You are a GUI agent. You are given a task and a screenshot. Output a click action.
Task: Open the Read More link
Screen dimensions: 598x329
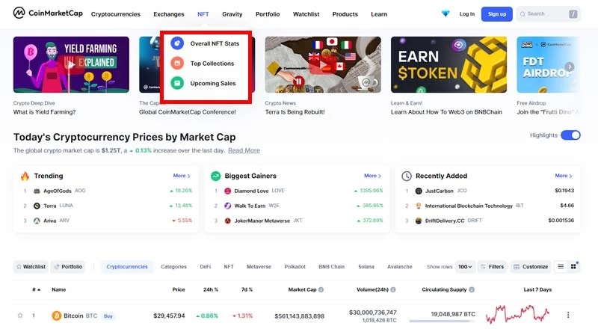244,150
